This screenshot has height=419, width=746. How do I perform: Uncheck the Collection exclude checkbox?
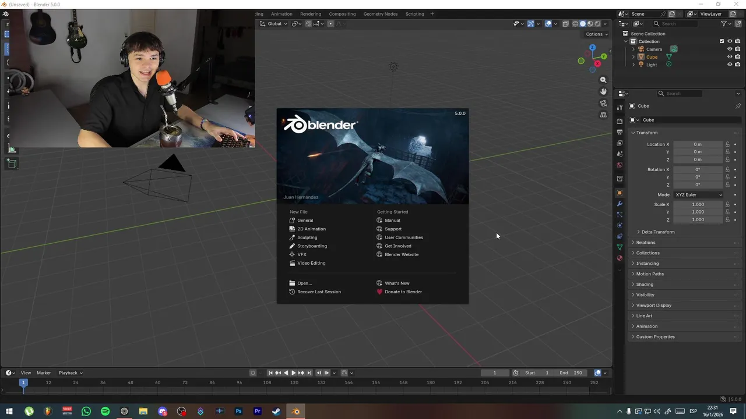tap(722, 41)
